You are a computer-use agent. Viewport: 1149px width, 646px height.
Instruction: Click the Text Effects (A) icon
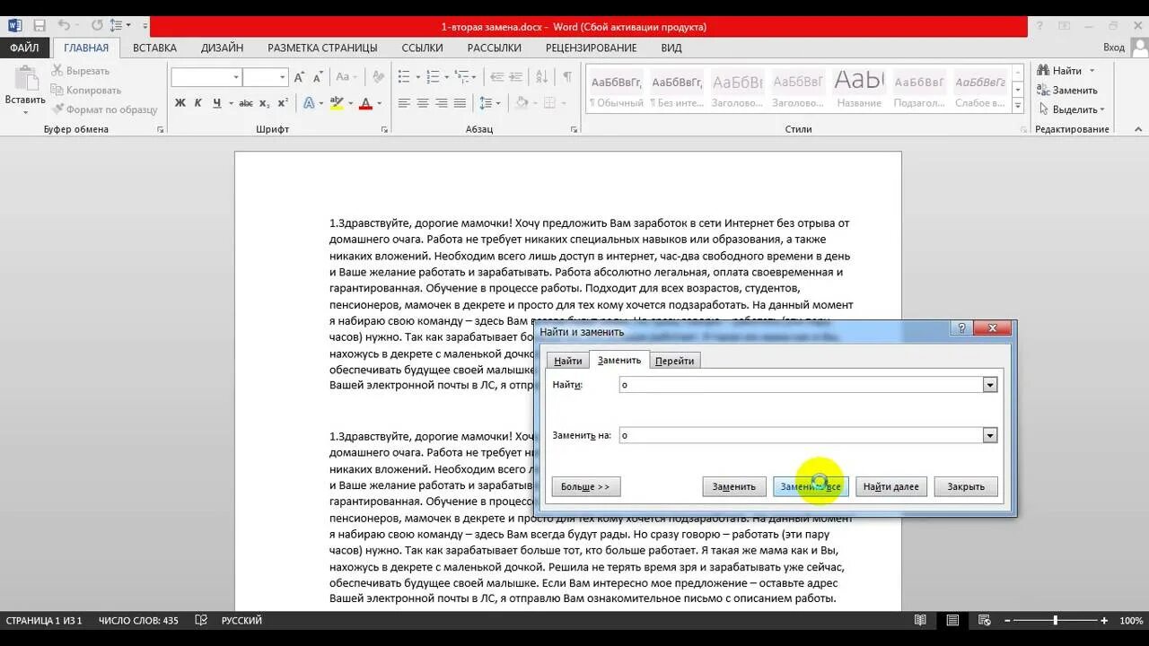pos(310,103)
